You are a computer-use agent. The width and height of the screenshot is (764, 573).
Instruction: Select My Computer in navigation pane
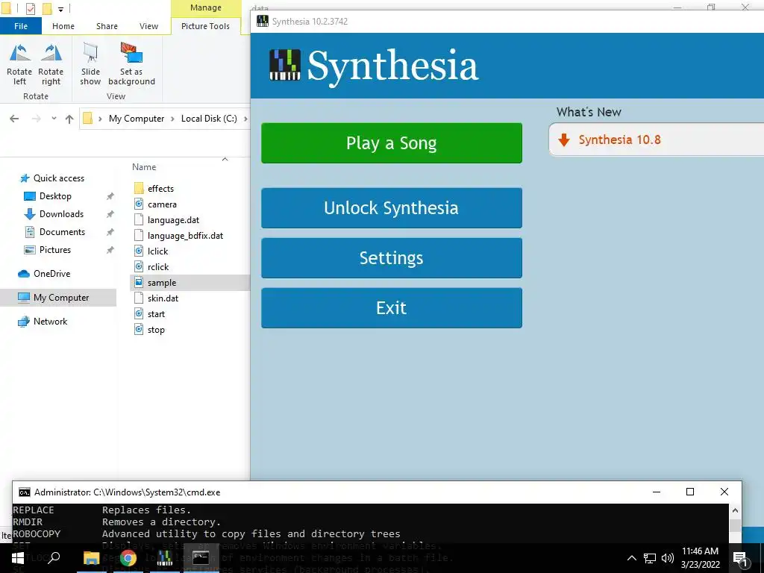point(61,297)
